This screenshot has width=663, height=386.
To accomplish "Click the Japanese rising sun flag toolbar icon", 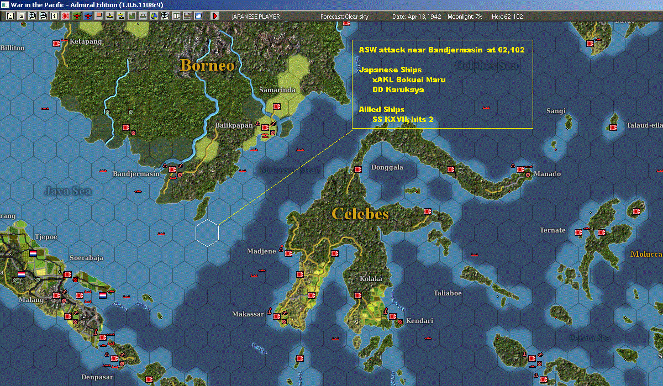I will click(x=65, y=16).
